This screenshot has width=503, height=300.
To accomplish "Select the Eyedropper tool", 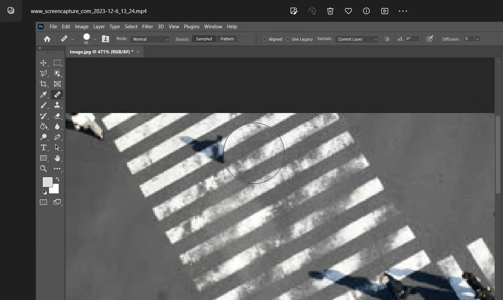I will [x=44, y=95].
